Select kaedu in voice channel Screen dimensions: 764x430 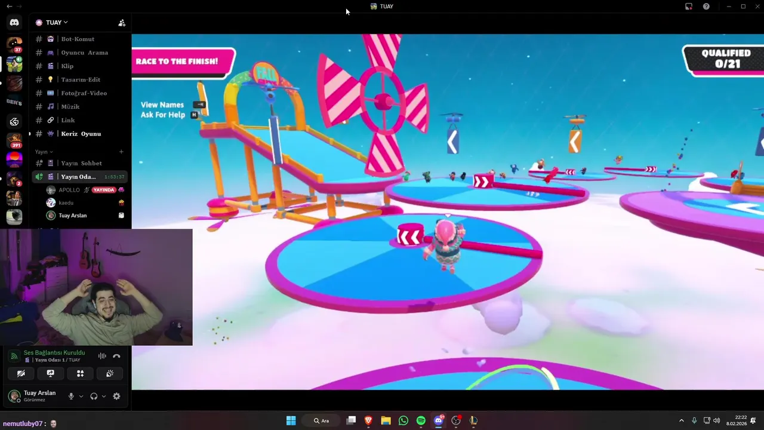coord(66,203)
